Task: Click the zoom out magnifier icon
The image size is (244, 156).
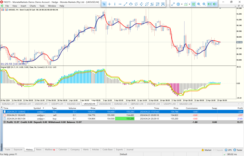Action: [x=204, y=4]
